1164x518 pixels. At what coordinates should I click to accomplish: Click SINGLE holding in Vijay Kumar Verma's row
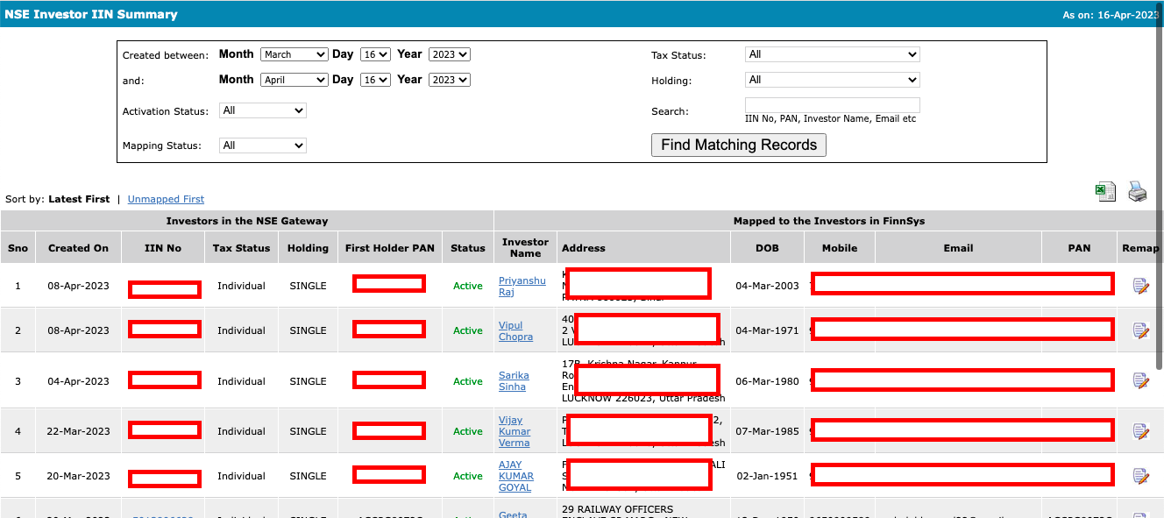pyautogui.click(x=308, y=431)
